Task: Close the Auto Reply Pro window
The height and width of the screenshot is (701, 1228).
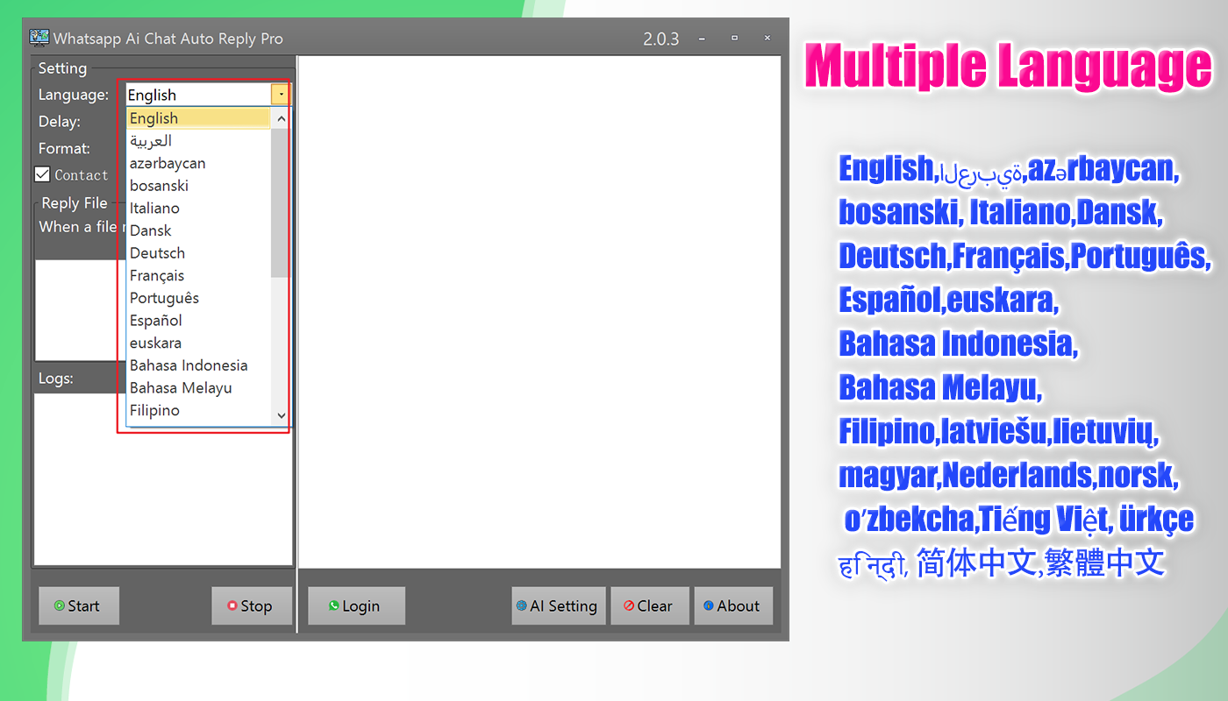Action: tap(767, 39)
